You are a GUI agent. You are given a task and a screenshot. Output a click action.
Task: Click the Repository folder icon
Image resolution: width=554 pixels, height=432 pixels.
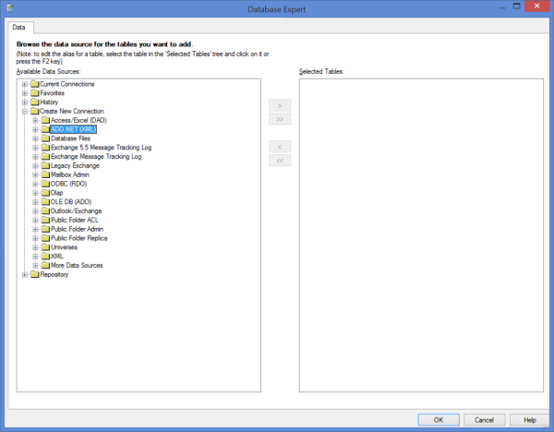tap(34, 274)
